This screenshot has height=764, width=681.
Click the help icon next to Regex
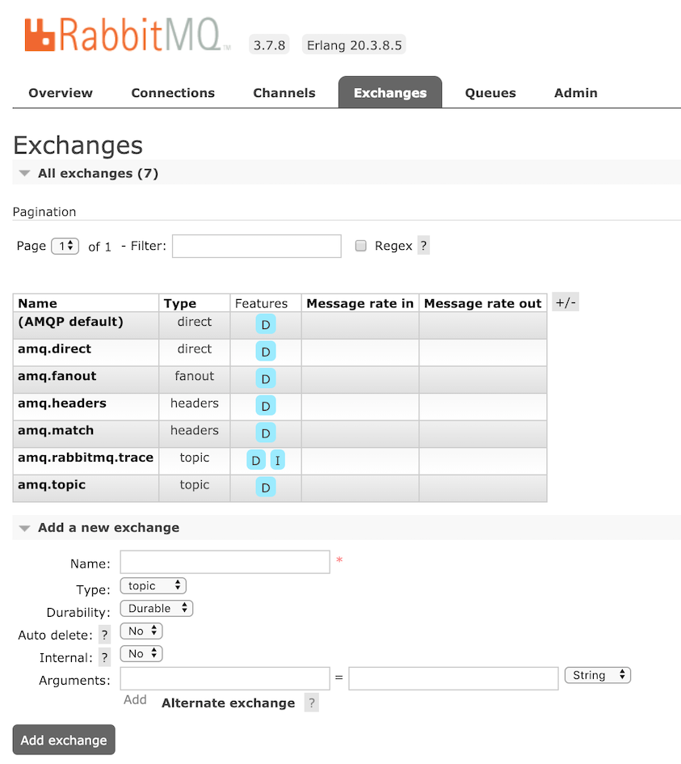pos(423,246)
